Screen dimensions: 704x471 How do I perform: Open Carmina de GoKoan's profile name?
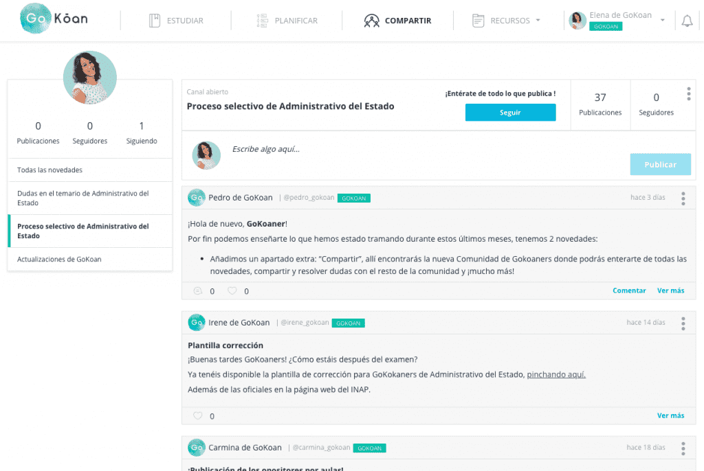[245, 448]
